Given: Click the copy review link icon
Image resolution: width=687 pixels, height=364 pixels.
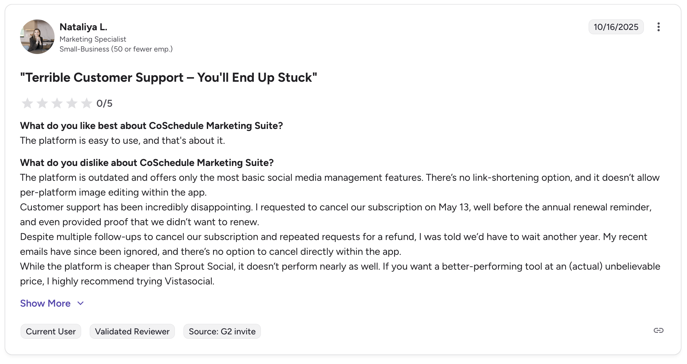Looking at the screenshot, I should point(659,330).
